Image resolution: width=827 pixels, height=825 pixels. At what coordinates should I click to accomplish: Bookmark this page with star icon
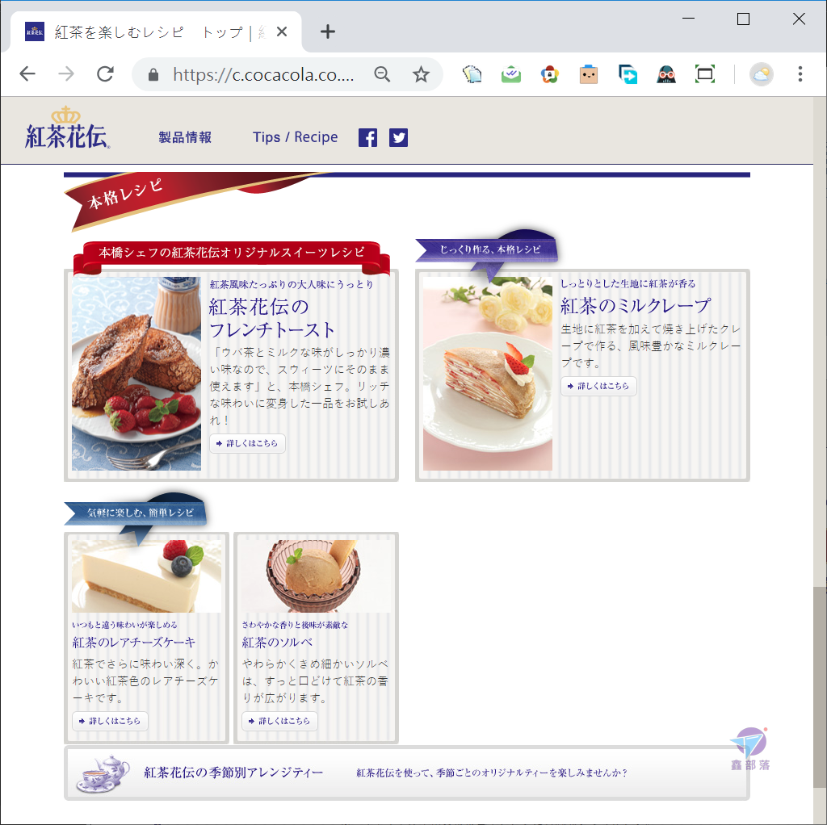[420, 74]
